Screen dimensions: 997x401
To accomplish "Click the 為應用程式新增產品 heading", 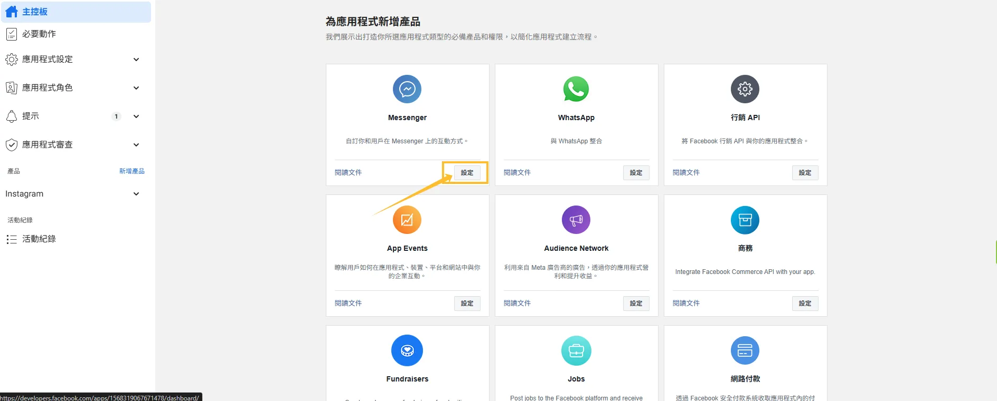I will point(373,22).
